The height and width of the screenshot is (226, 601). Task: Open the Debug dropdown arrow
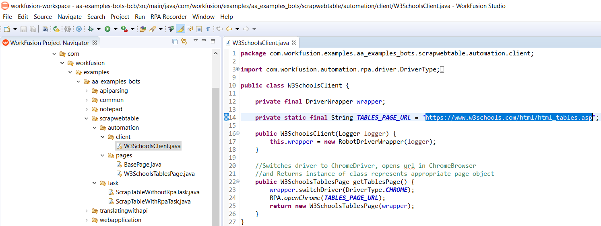[99, 29]
